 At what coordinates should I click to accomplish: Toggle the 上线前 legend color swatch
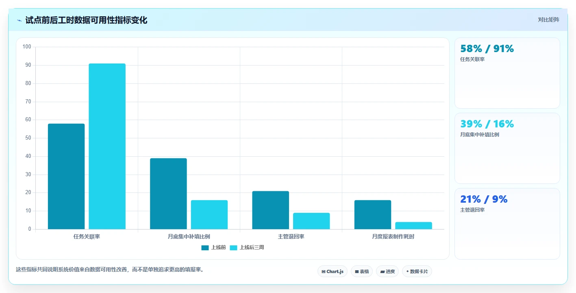click(205, 247)
